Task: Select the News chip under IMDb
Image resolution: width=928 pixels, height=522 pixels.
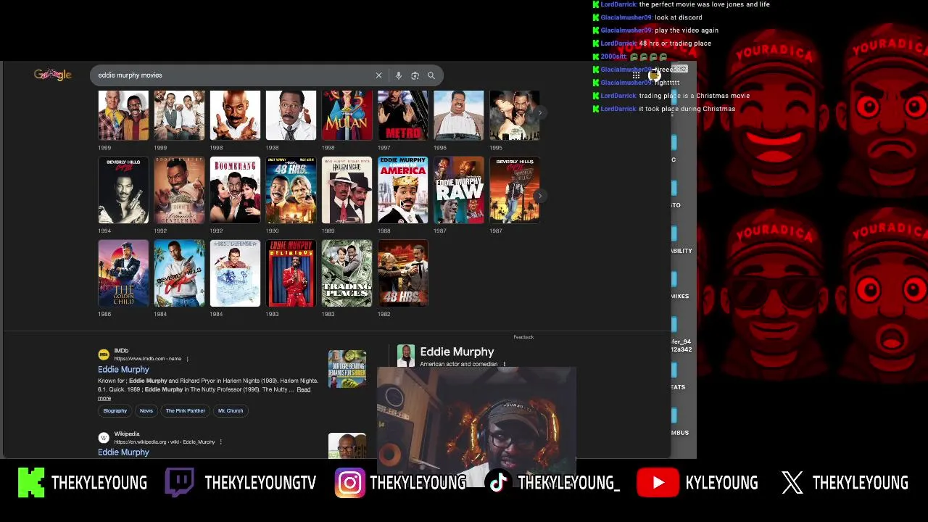Action: (x=146, y=411)
